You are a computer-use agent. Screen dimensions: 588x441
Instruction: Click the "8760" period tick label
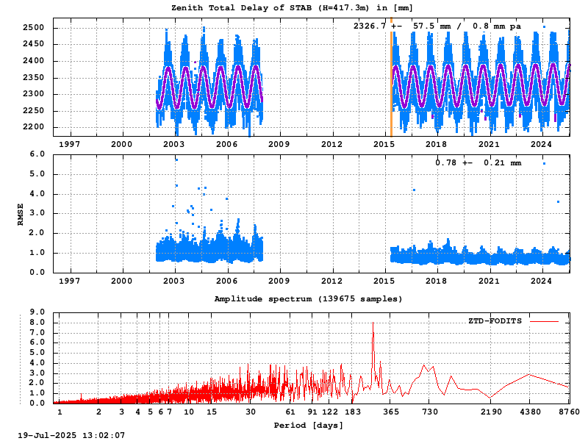[569, 412]
